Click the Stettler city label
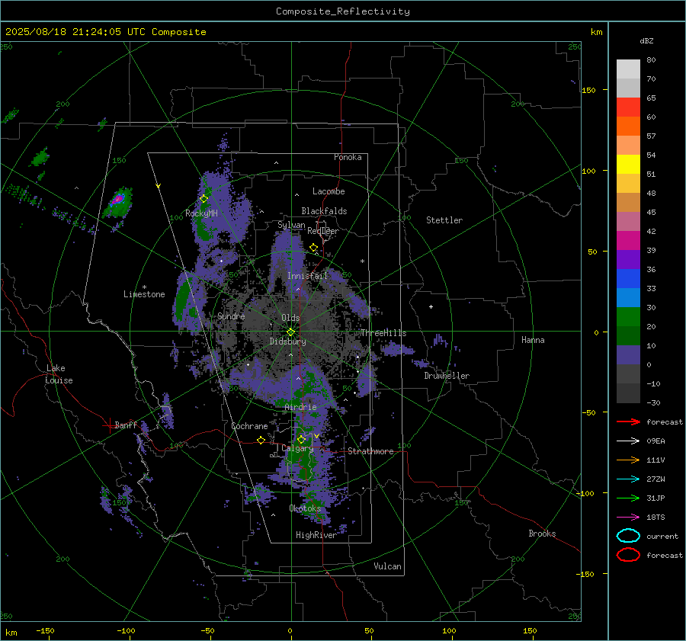The height and width of the screenshot is (641, 686). point(444,220)
